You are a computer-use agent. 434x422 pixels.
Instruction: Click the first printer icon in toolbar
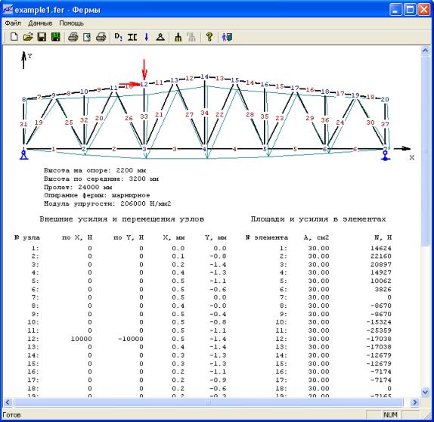[73, 37]
